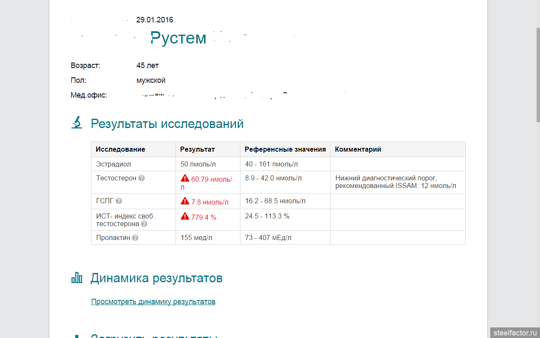The image size is (540, 338).
Task: Click the Референсные значения column header
Action: click(285, 150)
